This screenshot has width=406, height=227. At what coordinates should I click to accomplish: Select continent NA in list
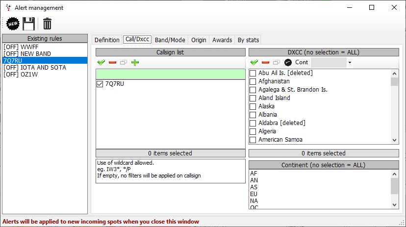pos(320,201)
